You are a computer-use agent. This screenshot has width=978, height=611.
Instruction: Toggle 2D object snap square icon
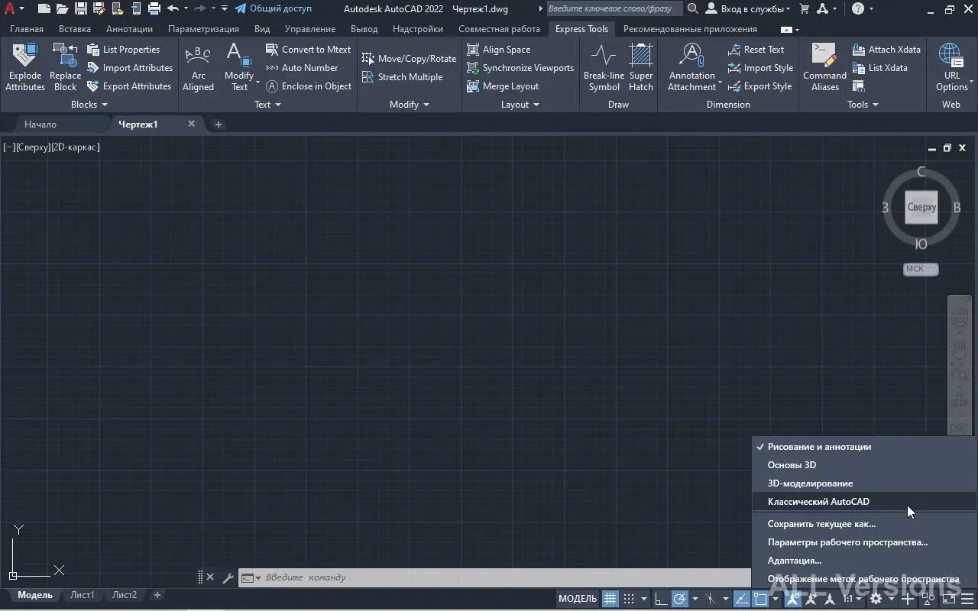(x=760, y=599)
